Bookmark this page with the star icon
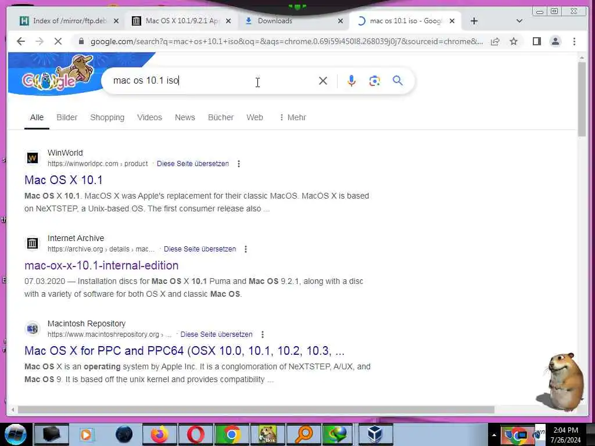Image resolution: width=595 pixels, height=446 pixels. click(514, 41)
